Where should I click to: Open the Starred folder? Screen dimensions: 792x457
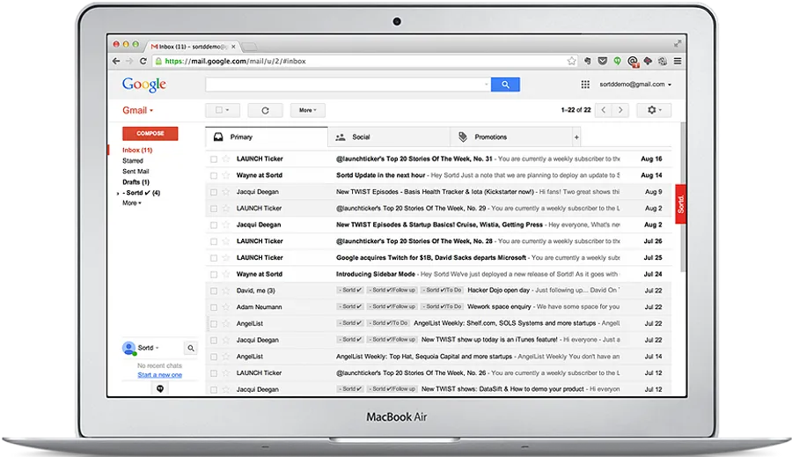click(x=132, y=161)
